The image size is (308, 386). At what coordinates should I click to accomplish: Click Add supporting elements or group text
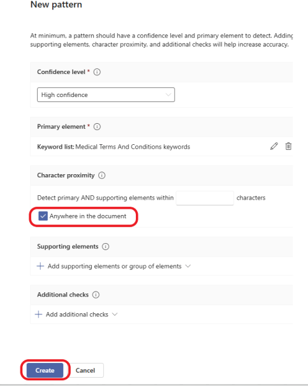[x=114, y=266]
